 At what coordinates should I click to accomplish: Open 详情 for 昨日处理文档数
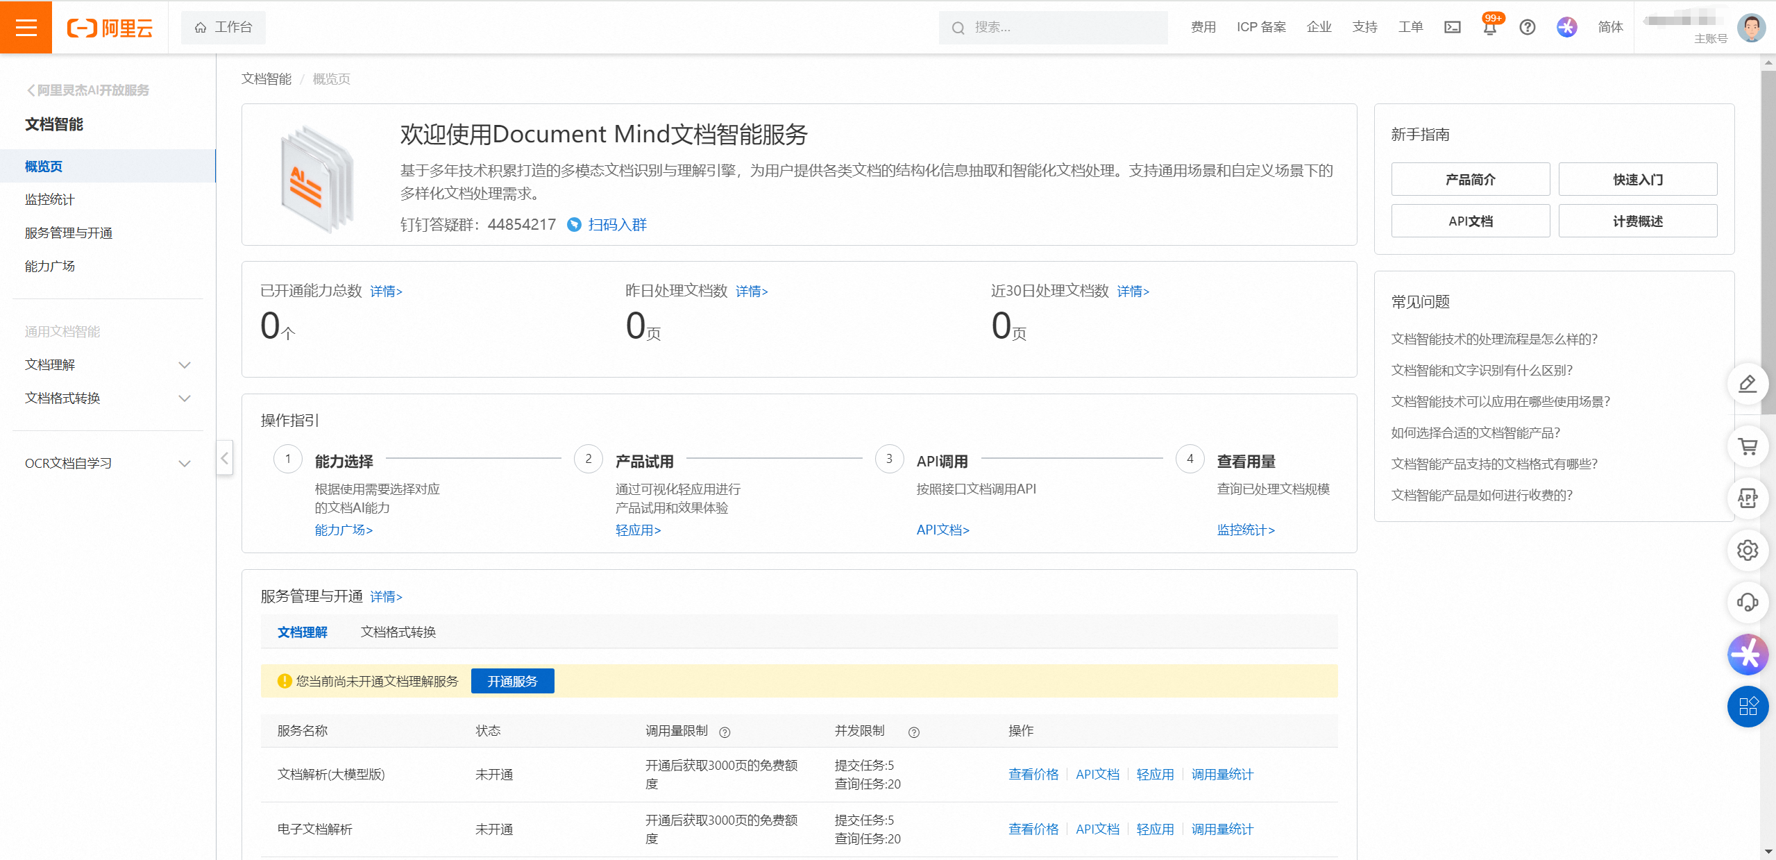point(752,292)
